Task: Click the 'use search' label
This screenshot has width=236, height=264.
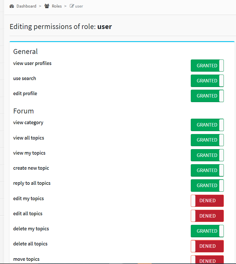Action: click(x=25, y=78)
